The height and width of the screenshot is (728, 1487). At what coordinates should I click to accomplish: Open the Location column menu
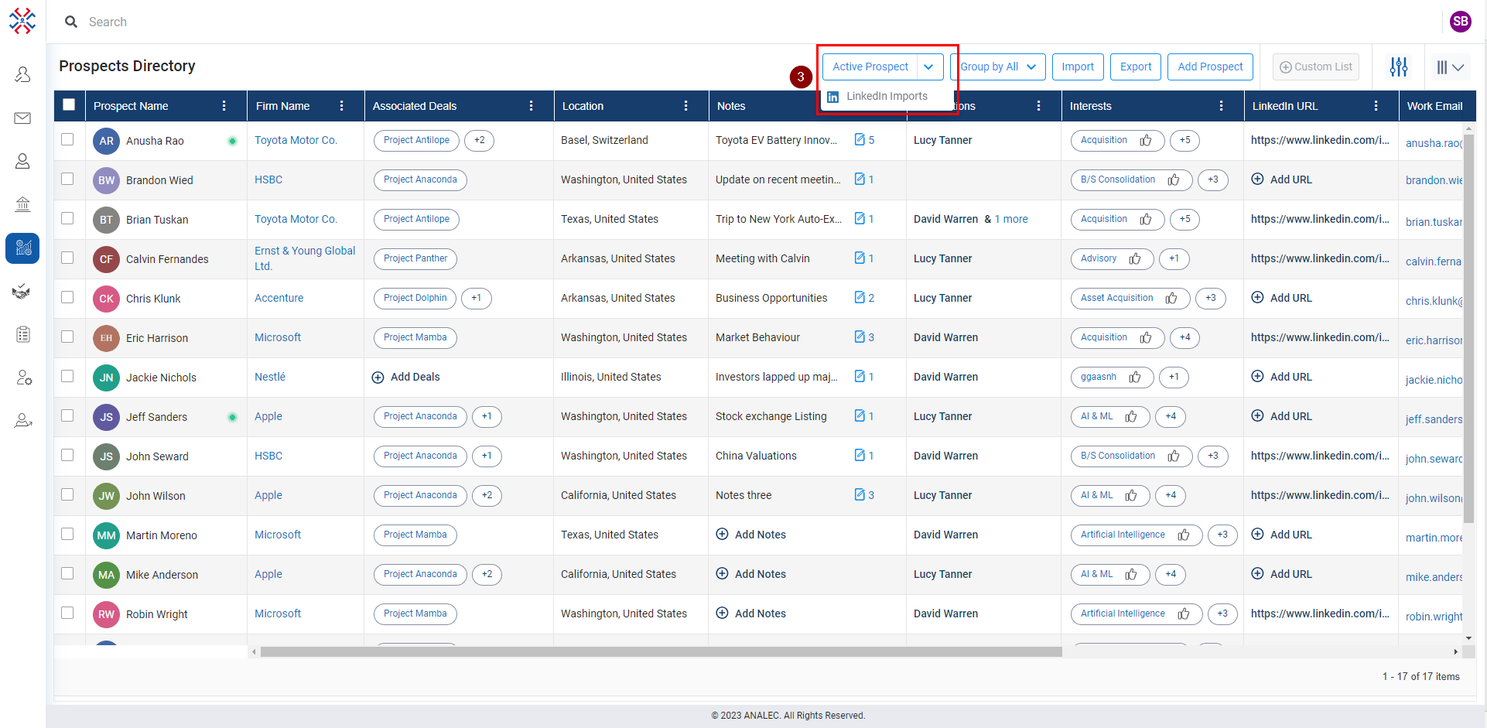[x=686, y=106]
